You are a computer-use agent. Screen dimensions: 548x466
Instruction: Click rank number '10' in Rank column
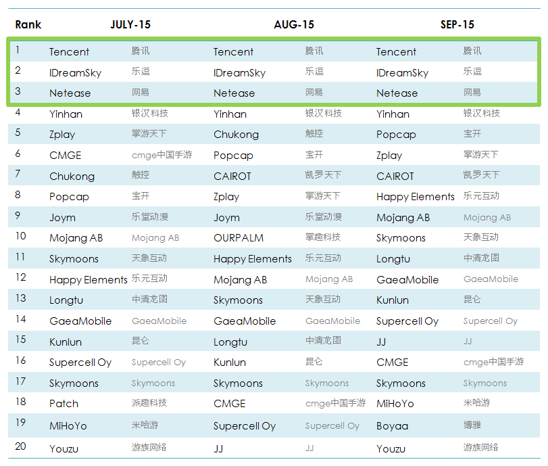(x=21, y=236)
